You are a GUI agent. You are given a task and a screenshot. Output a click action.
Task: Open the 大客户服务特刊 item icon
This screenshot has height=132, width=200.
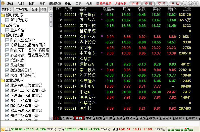point(7,75)
